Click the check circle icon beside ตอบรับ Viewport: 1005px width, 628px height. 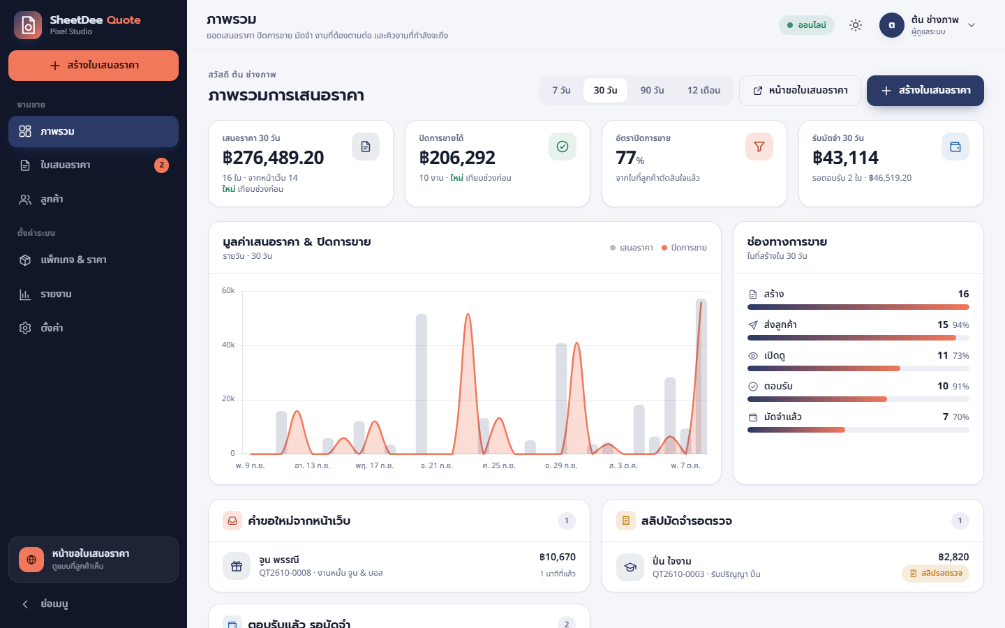(753, 387)
